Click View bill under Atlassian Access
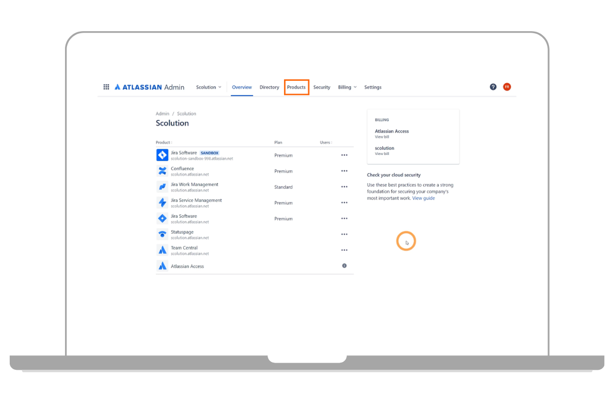The width and height of the screenshot is (614, 404). click(x=382, y=137)
